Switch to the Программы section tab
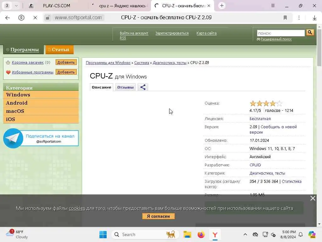The image size is (322, 242). (23, 49)
